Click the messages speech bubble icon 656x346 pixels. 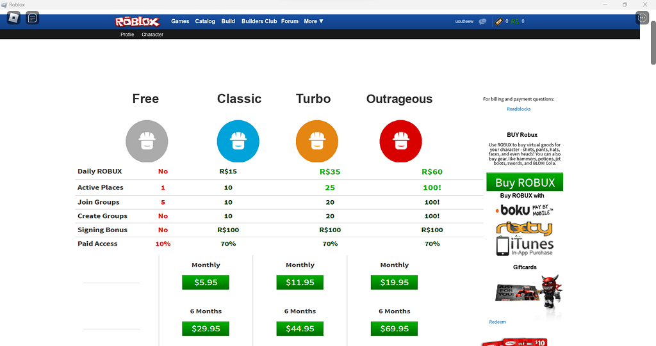pos(482,22)
